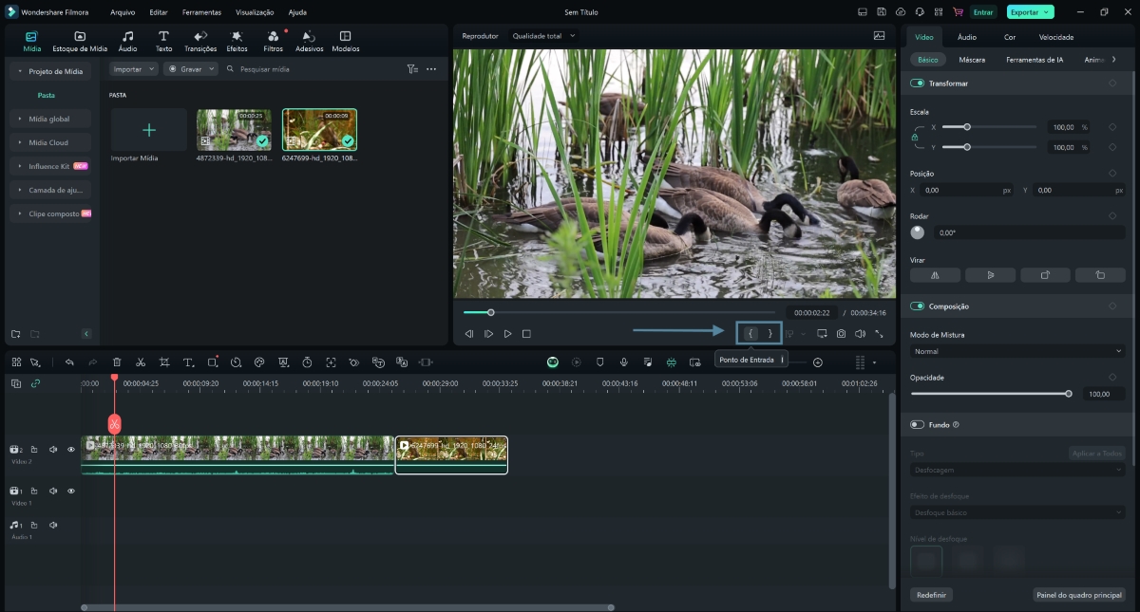This screenshot has height=612, width=1140.
Task: Enable the Fundo switch
Action: pyautogui.click(x=918, y=425)
